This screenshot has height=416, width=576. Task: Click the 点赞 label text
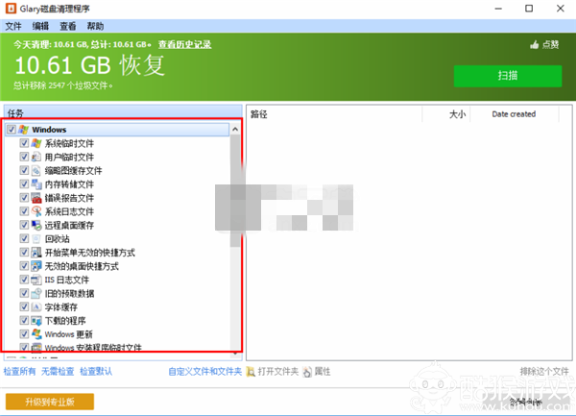[551, 45]
